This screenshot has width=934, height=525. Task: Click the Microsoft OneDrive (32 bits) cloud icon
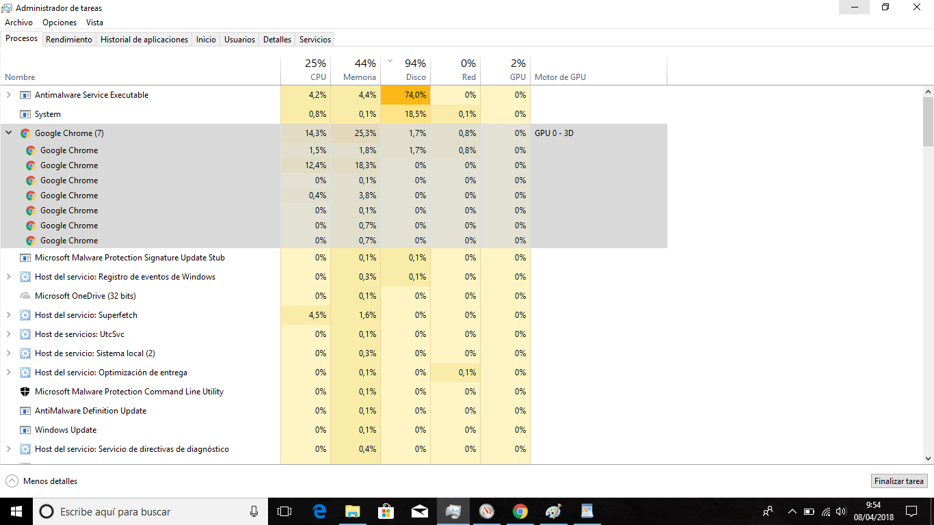tap(25, 296)
